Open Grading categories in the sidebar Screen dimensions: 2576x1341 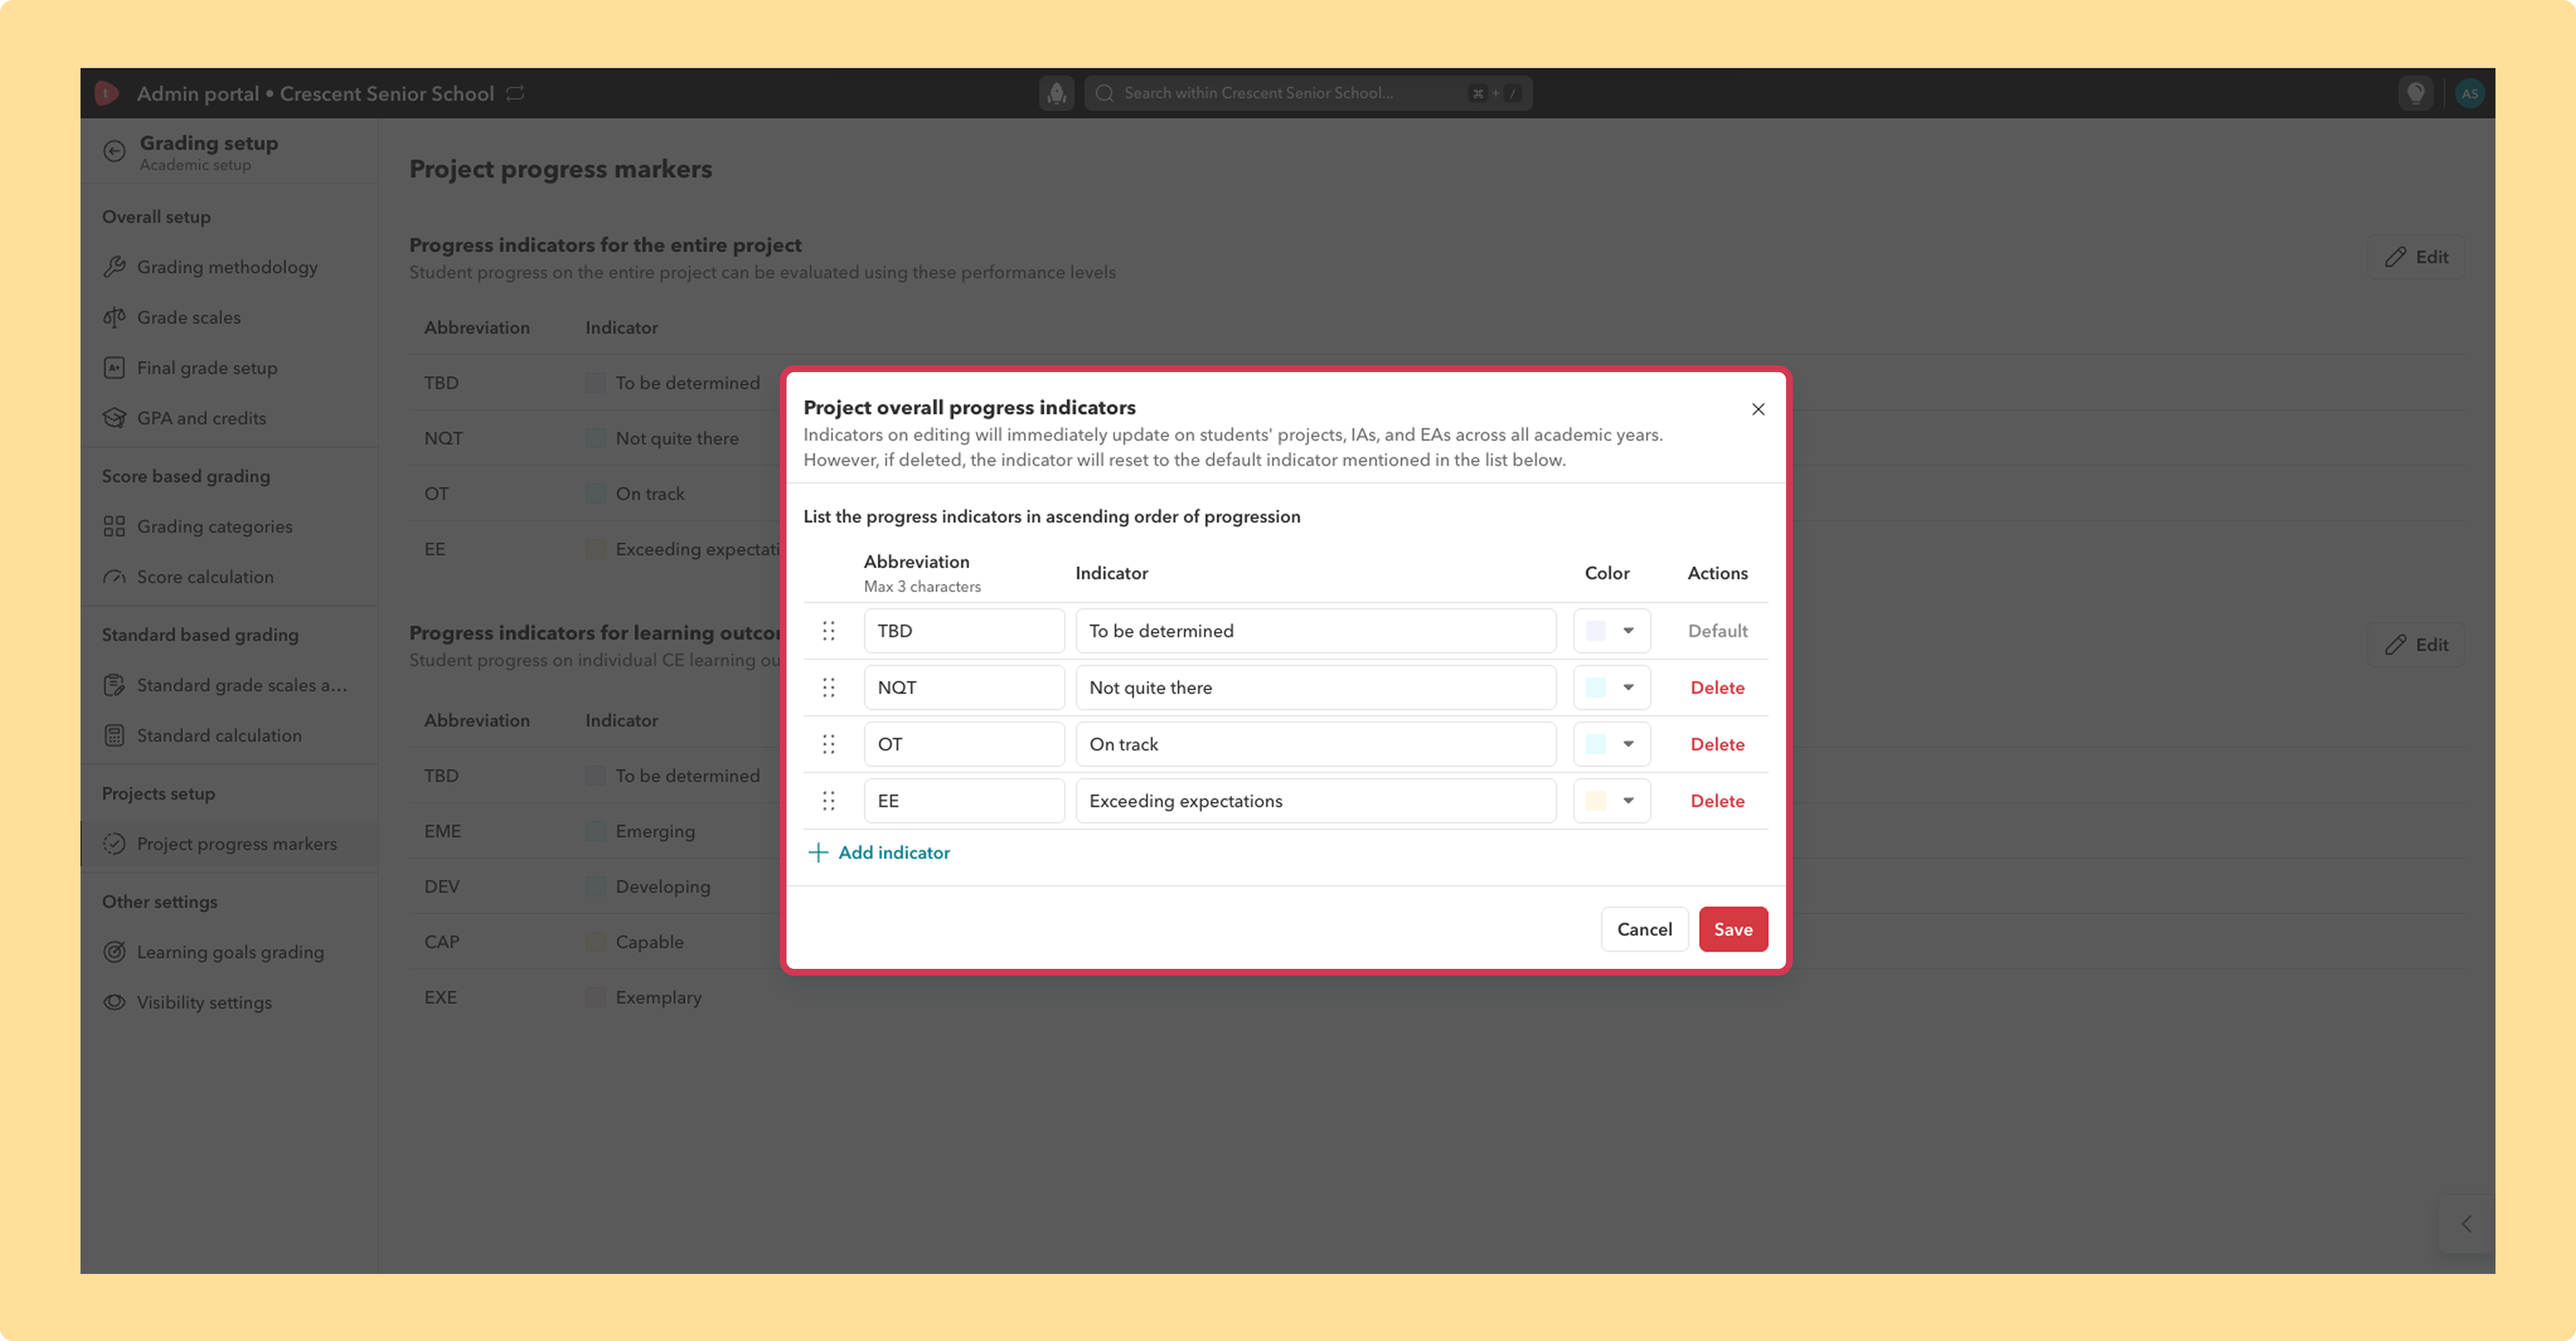coord(228,527)
